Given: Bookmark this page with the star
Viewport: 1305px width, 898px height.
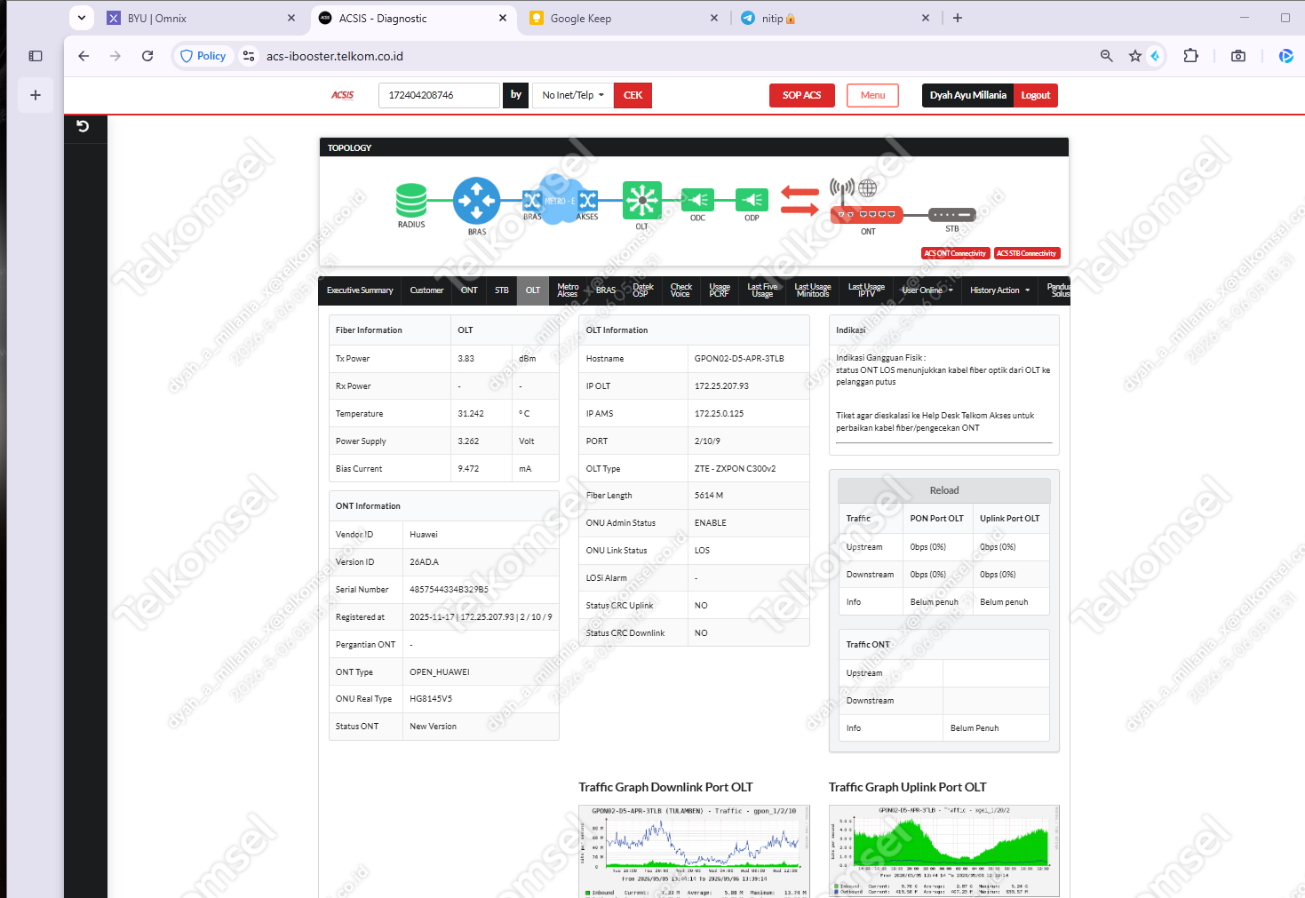Looking at the screenshot, I should click(x=1135, y=56).
